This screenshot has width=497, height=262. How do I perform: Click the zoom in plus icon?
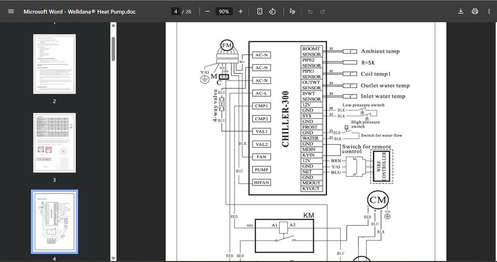coord(240,11)
